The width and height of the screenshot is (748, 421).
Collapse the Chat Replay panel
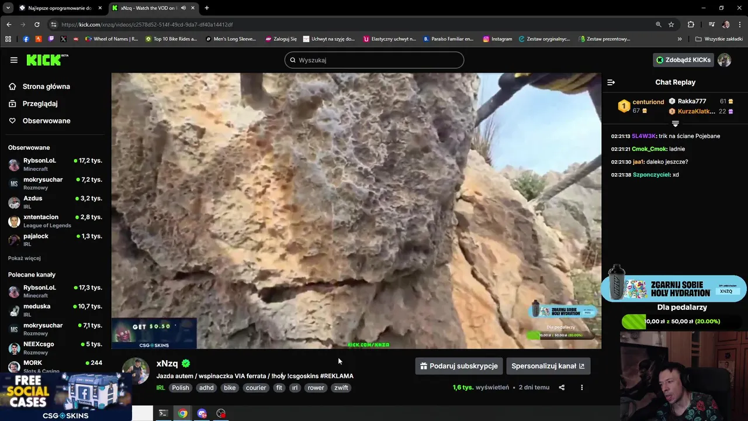pos(611,82)
